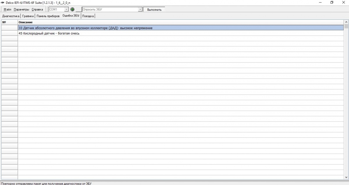
Task: Click the small blank button beside green indicator
Action: click(x=79, y=9)
